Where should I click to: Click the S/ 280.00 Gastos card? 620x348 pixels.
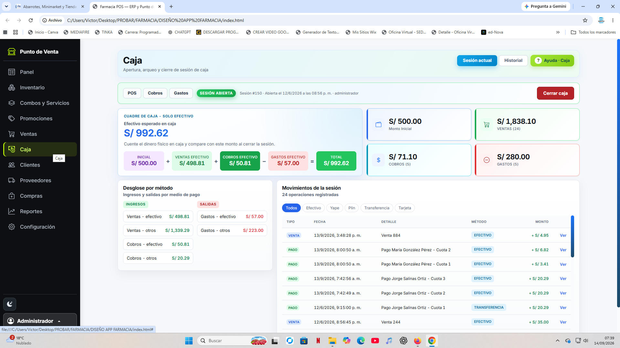tap(527, 160)
